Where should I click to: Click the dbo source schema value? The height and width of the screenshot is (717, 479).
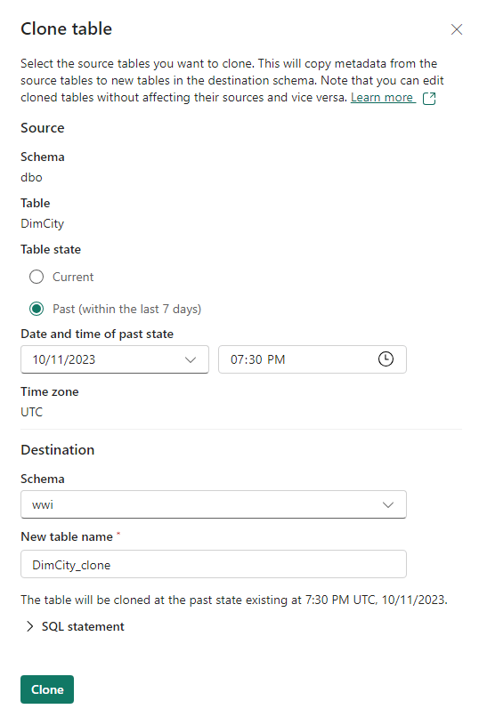click(x=31, y=177)
